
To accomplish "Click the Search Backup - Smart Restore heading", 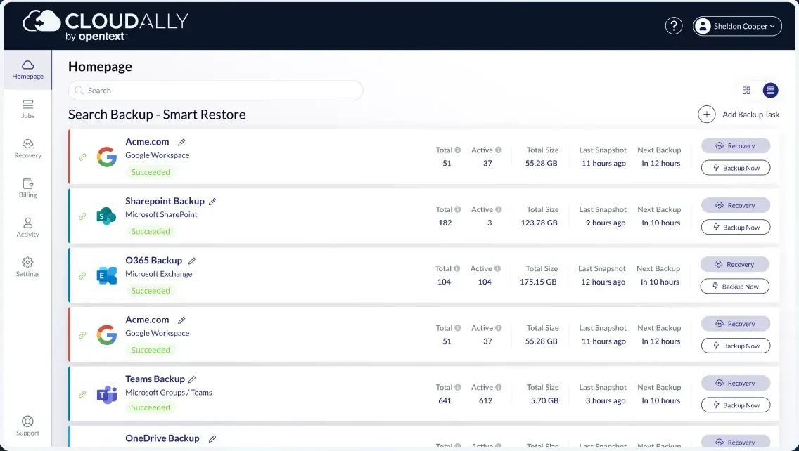I will pos(157,115).
